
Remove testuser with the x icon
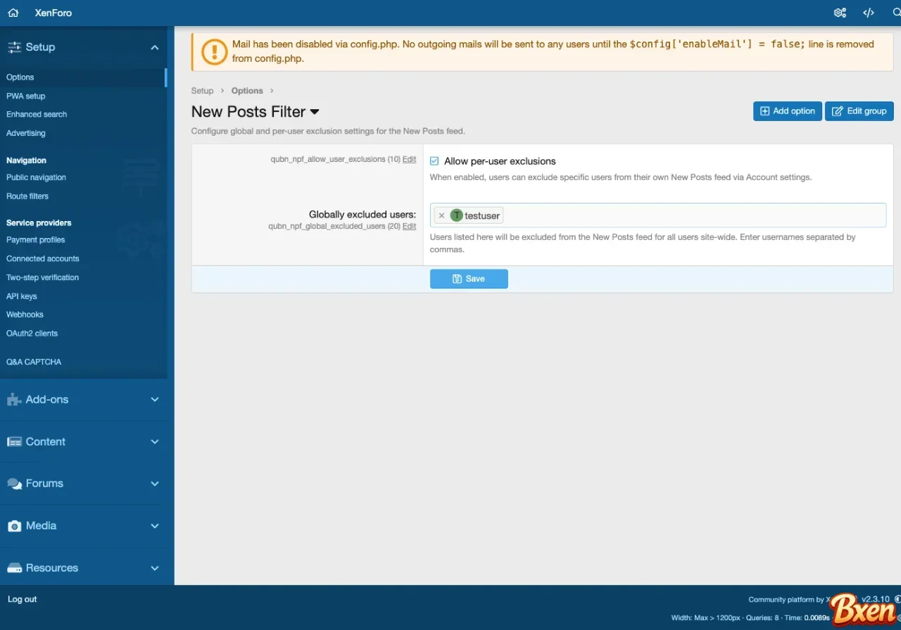point(441,216)
